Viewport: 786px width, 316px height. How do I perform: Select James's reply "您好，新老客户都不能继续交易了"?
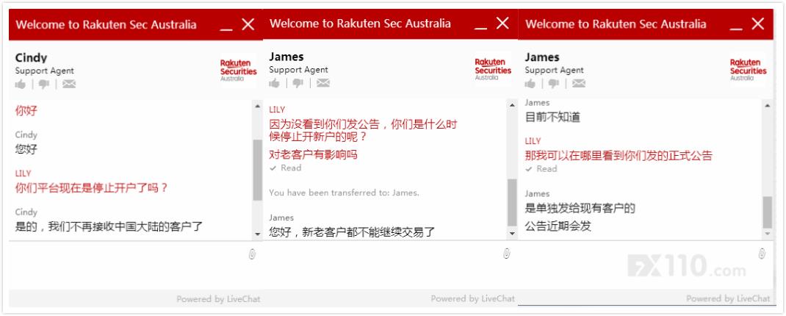tap(352, 231)
